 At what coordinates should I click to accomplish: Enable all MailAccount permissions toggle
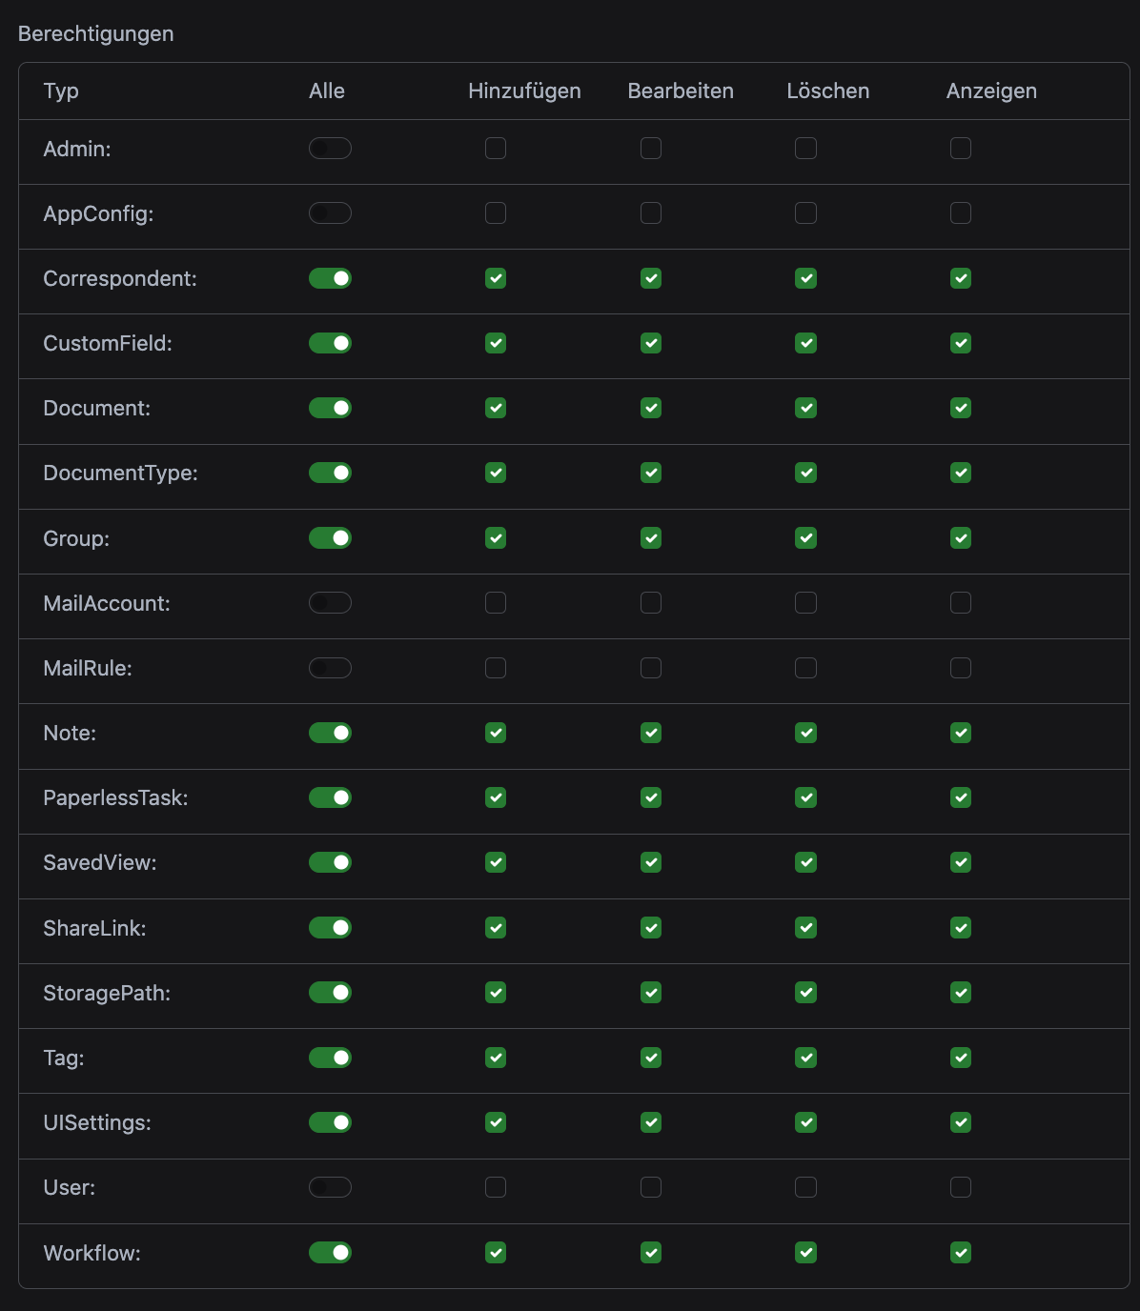tap(330, 603)
